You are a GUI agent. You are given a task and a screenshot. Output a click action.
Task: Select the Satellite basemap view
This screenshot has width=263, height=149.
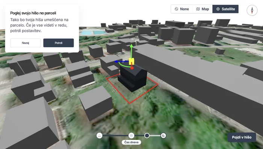(x=225, y=9)
